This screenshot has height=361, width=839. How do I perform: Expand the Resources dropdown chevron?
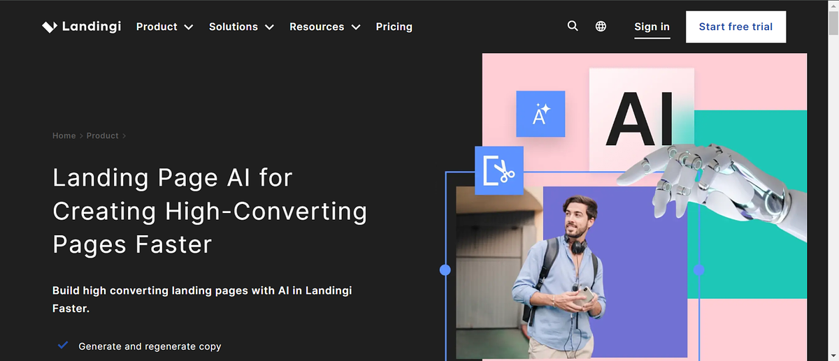(356, 27)
